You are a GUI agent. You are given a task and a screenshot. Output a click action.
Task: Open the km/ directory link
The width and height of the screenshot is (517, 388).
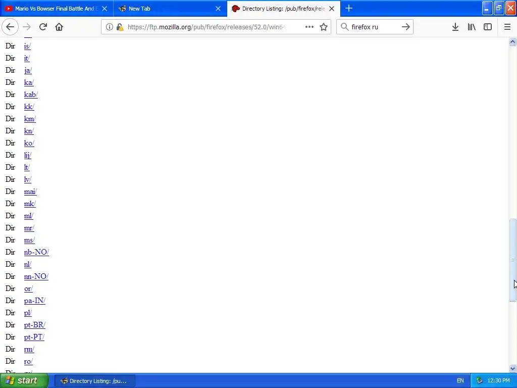pyautogui.click(x=30, y=119)
